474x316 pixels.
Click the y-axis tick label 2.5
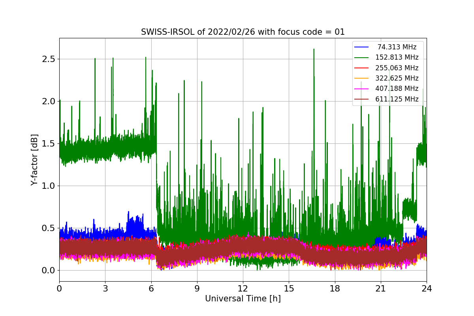tap(49, 59)
